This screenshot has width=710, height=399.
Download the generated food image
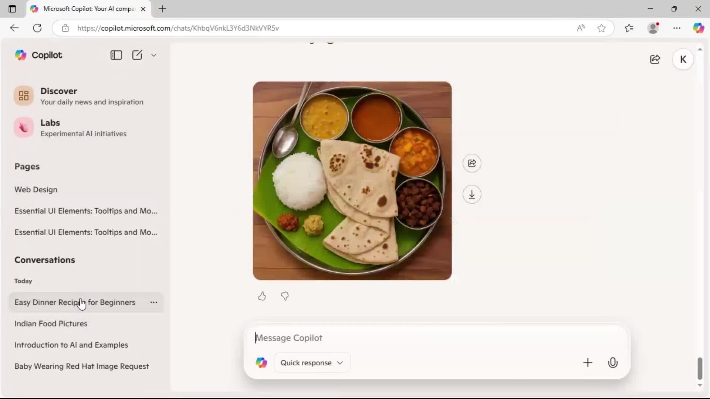(472, 195)
